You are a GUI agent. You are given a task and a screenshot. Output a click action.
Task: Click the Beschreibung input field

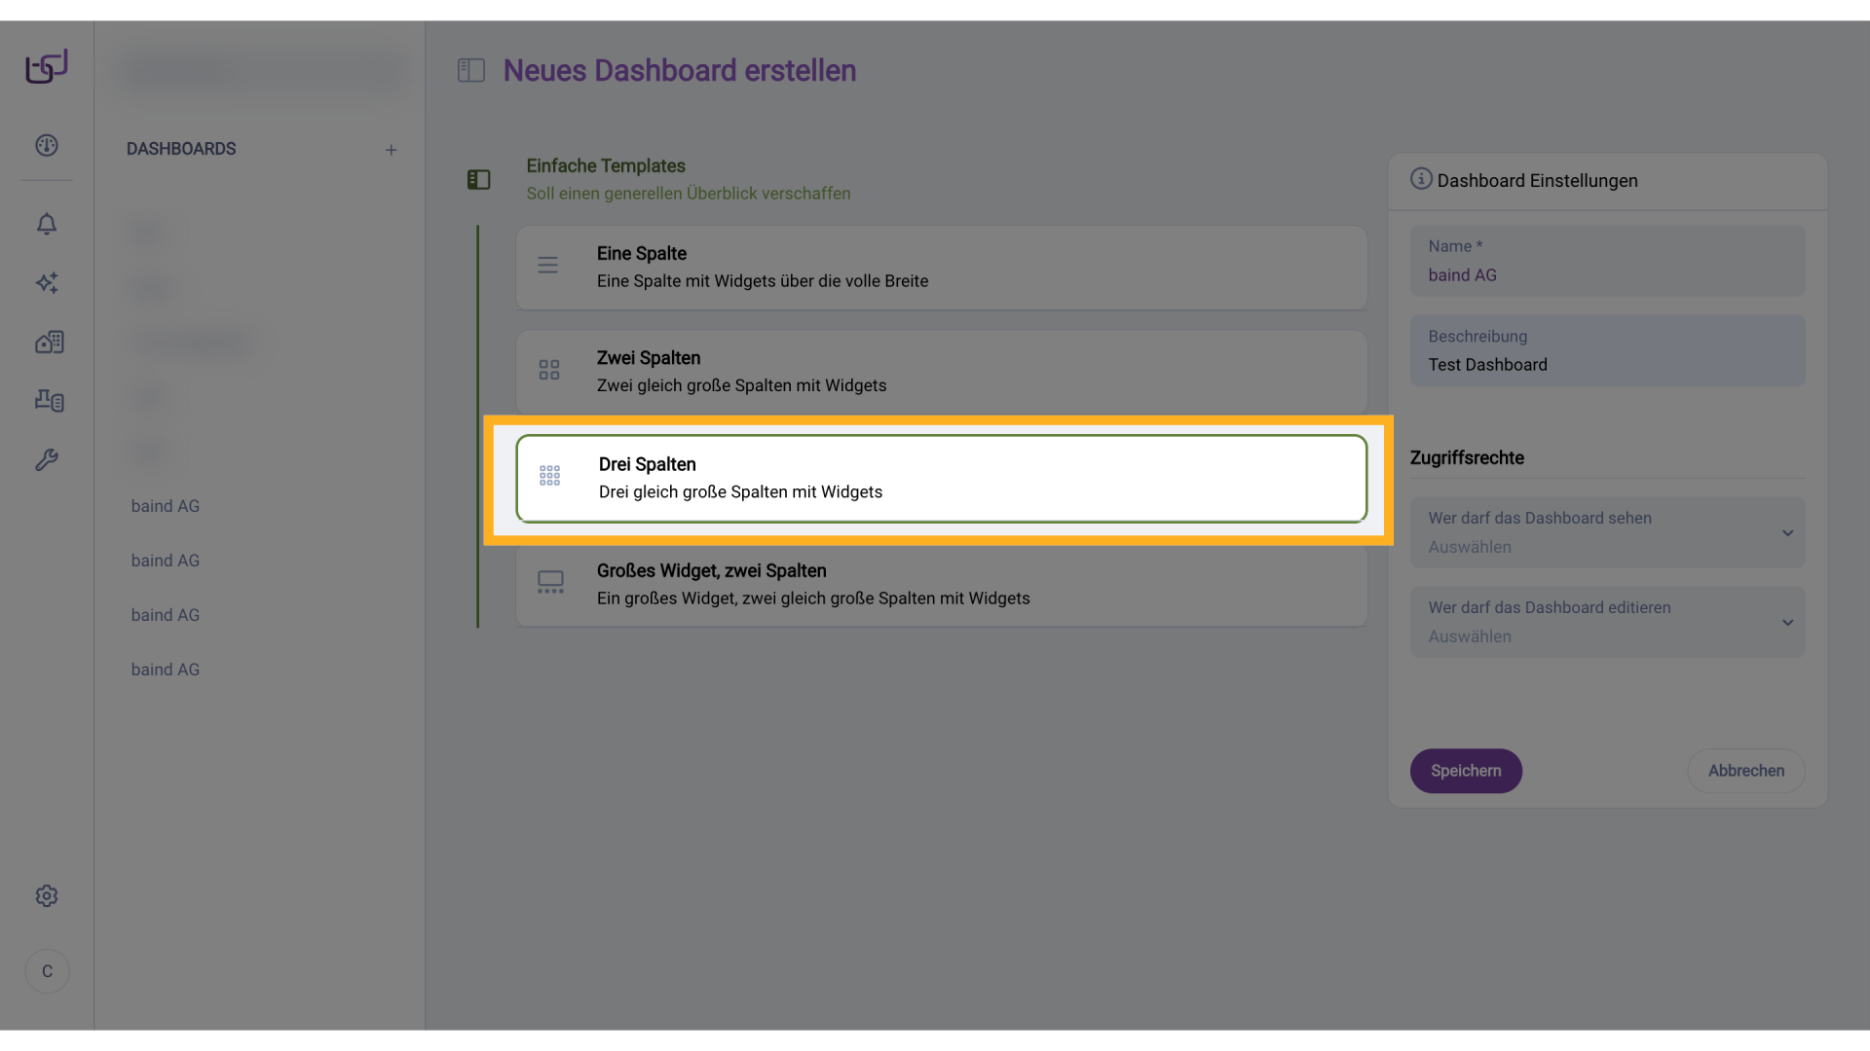point(1607,351)
